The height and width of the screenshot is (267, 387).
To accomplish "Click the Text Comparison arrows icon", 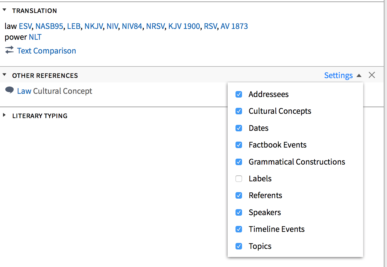I will coord(9,50).
